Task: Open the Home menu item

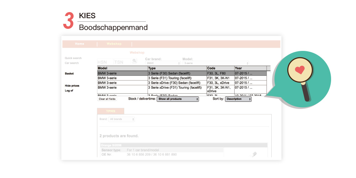Action: click(79, 44)
